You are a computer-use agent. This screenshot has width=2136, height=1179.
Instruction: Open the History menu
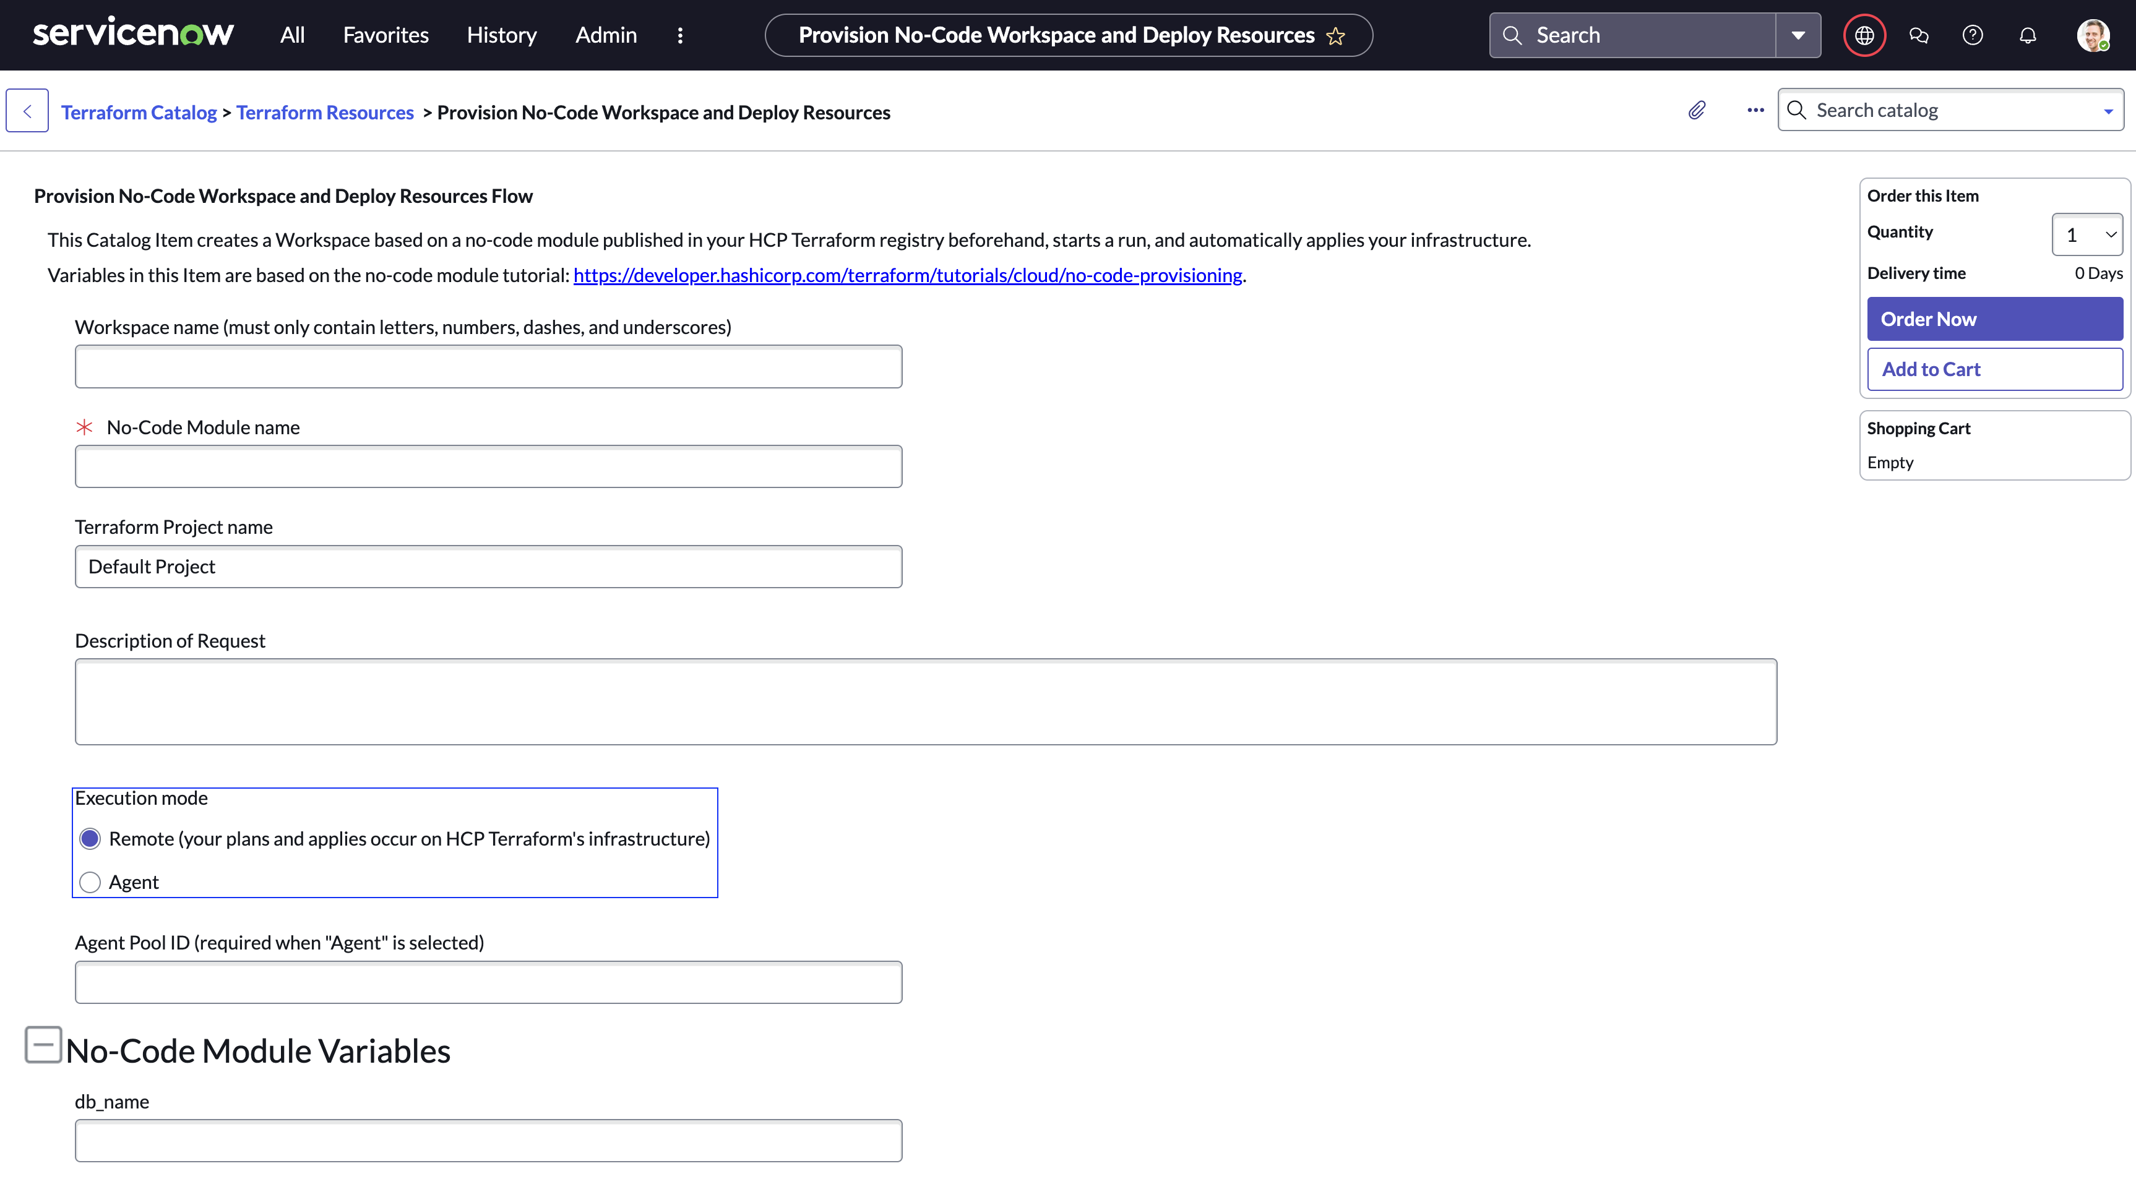coord(502,36)
